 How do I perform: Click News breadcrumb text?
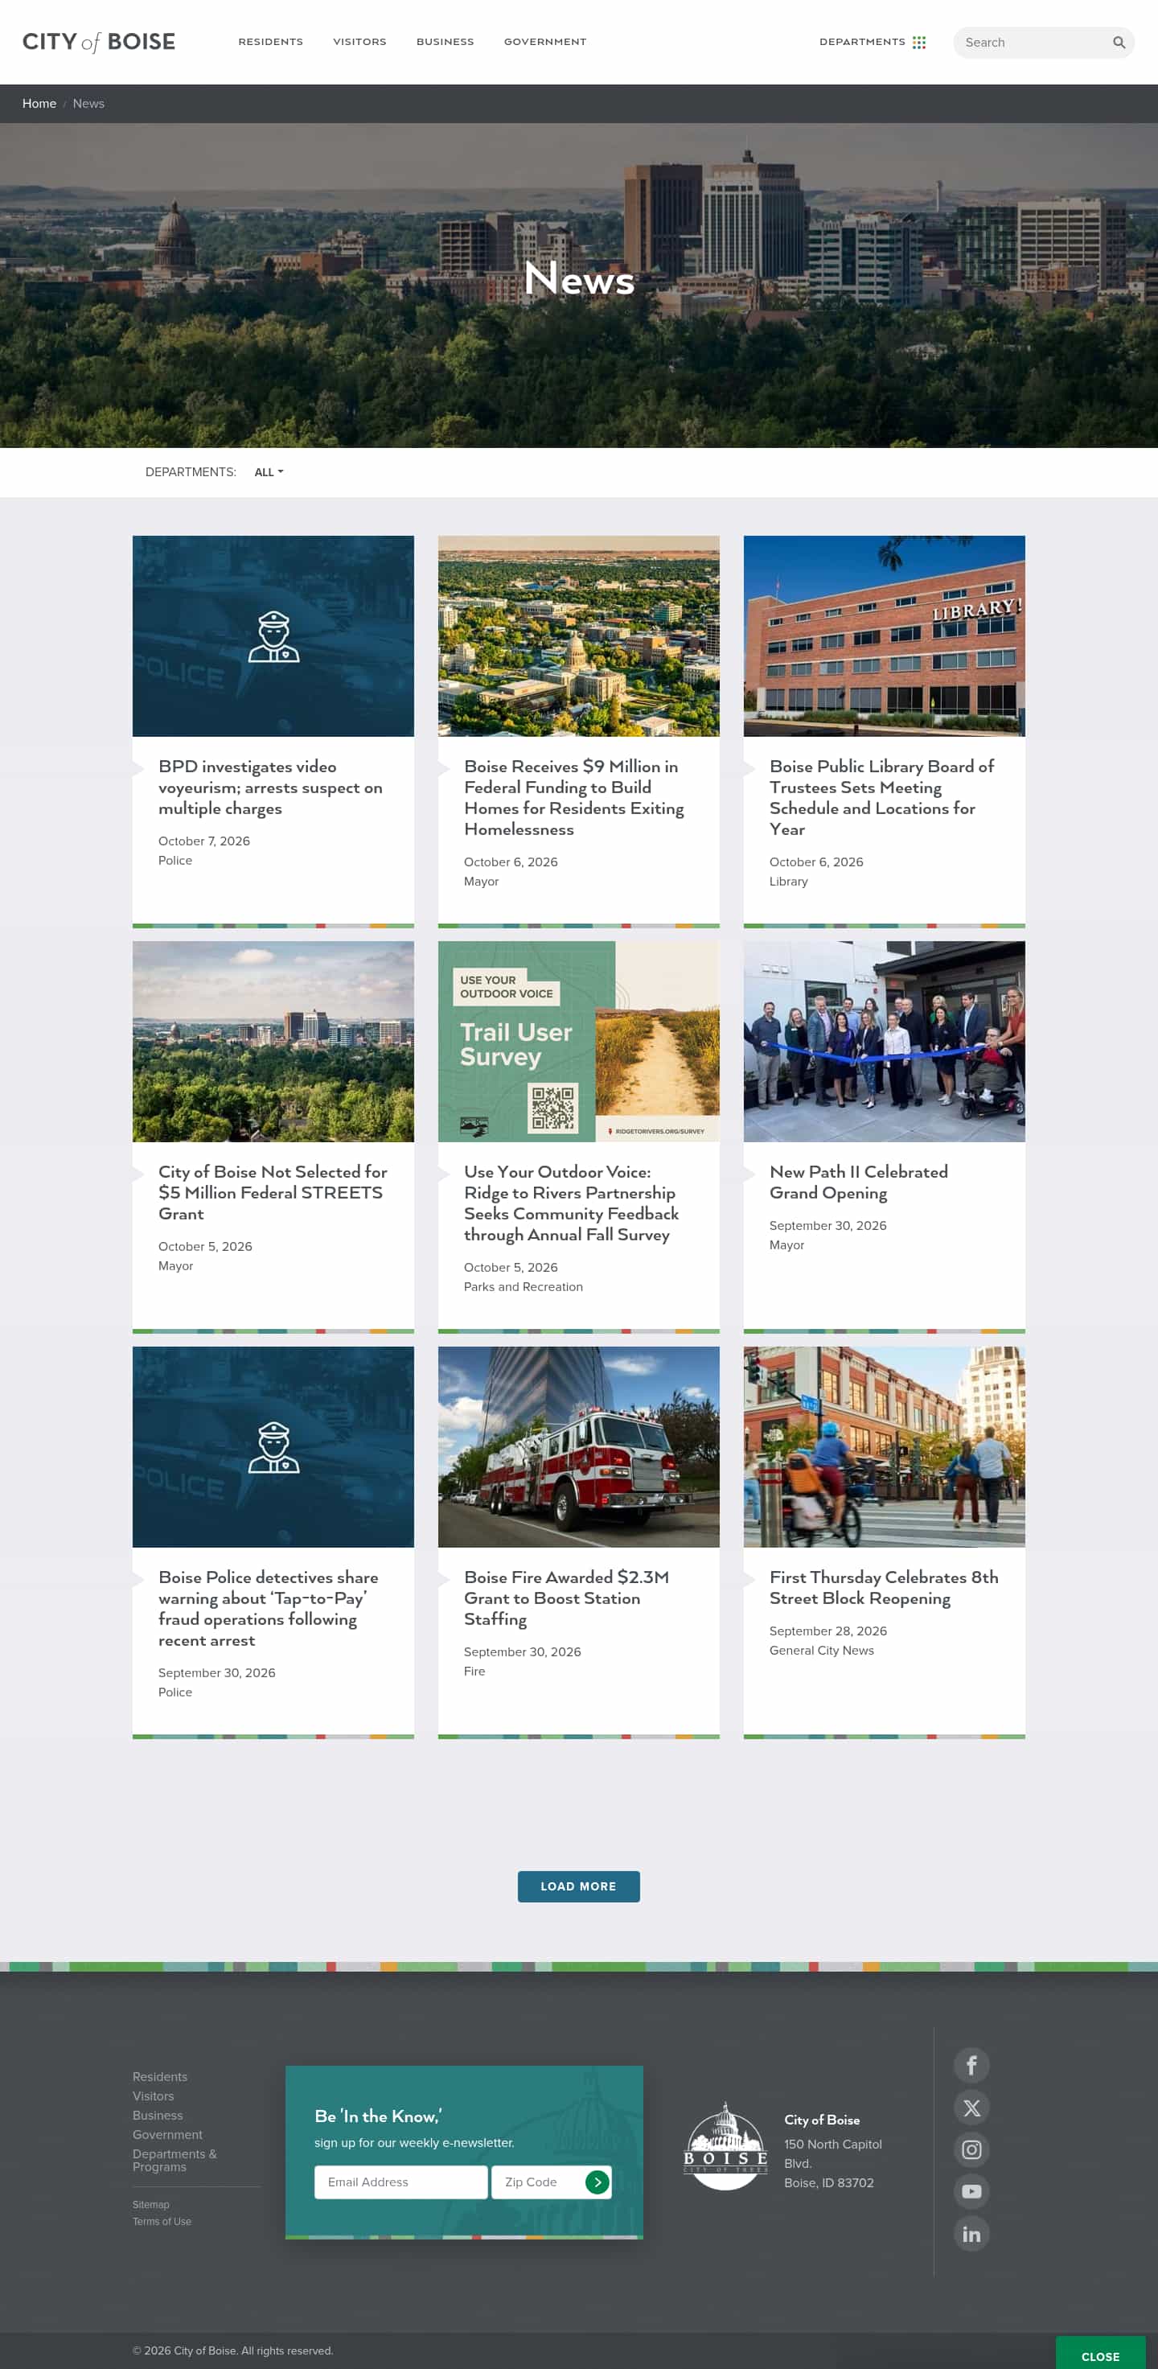point(88,104)
